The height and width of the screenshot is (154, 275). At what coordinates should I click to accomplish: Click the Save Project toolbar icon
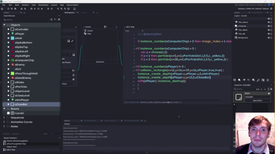point(15,9)
